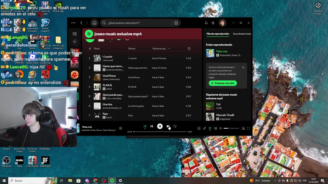Open Rust desktop shortcut
This screenshot has width=328, height=184.
(45, 76)
